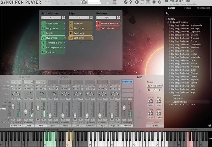Open the Room-Mix output dropdown
The height and width of the screenshot is (147, 212).
tap(16, 123)
